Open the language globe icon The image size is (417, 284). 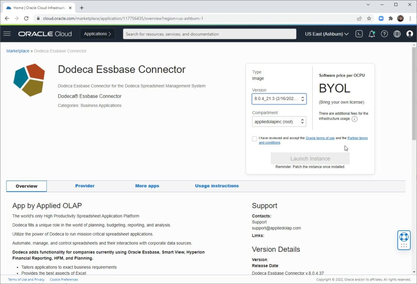tap(397, 34)
